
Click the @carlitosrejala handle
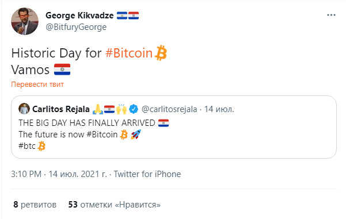[x=169, y=109]
